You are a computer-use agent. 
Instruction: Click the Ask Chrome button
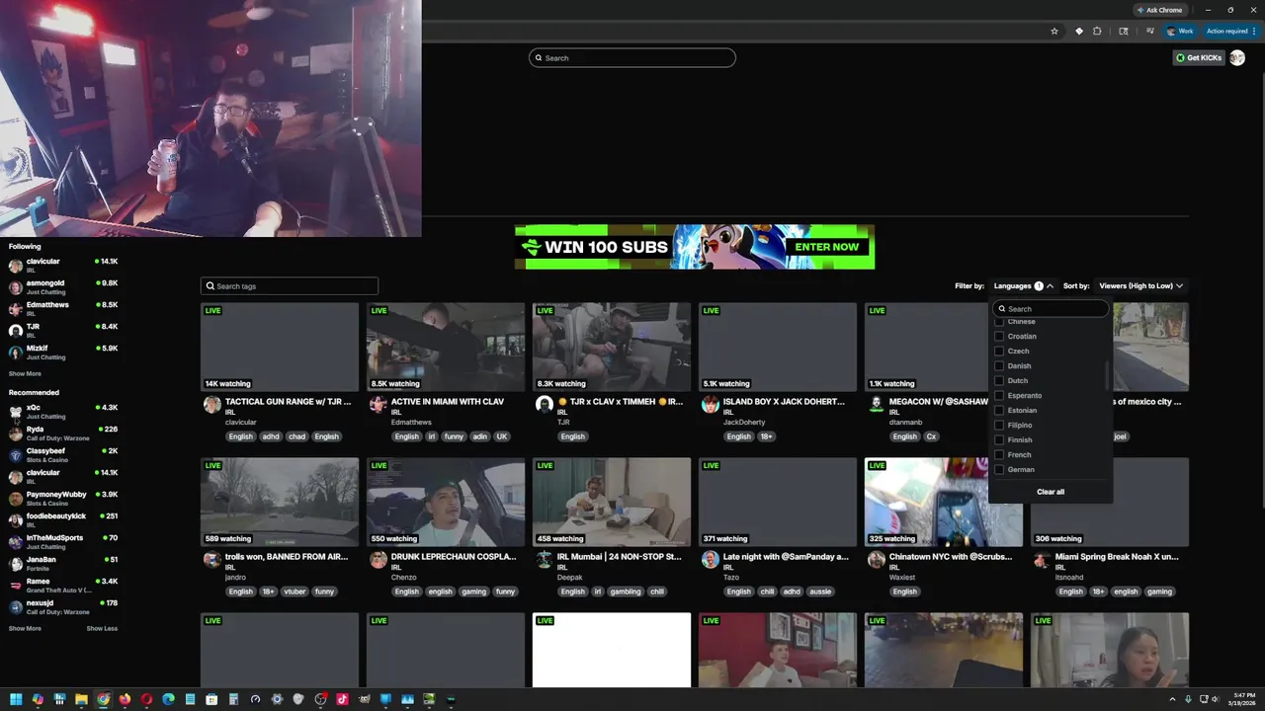[x=1159, y=10]
